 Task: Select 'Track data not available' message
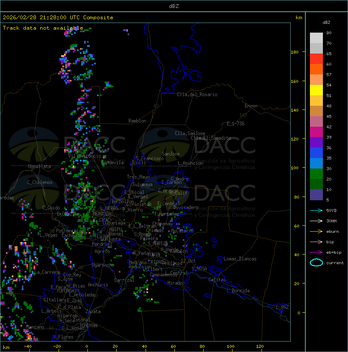click(43, 28)
